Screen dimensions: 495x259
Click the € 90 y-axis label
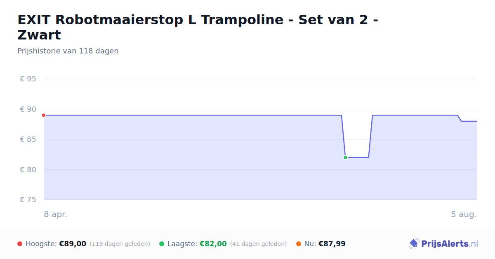tap(28, 109)
